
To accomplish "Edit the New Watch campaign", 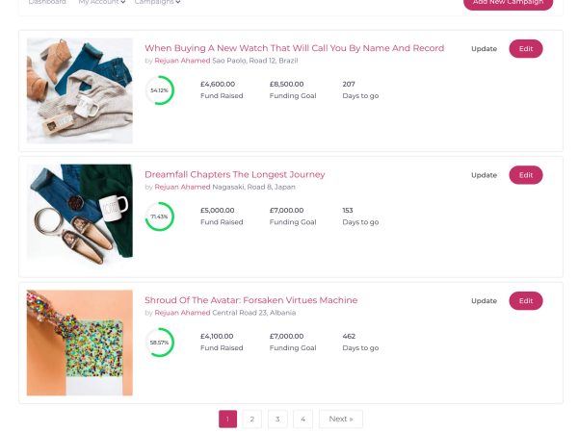I will [x=526, y=49].
